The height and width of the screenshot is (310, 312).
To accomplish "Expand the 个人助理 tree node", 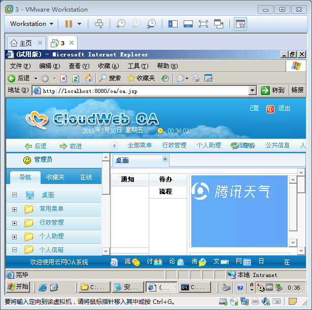I will [x=14, y=237].
